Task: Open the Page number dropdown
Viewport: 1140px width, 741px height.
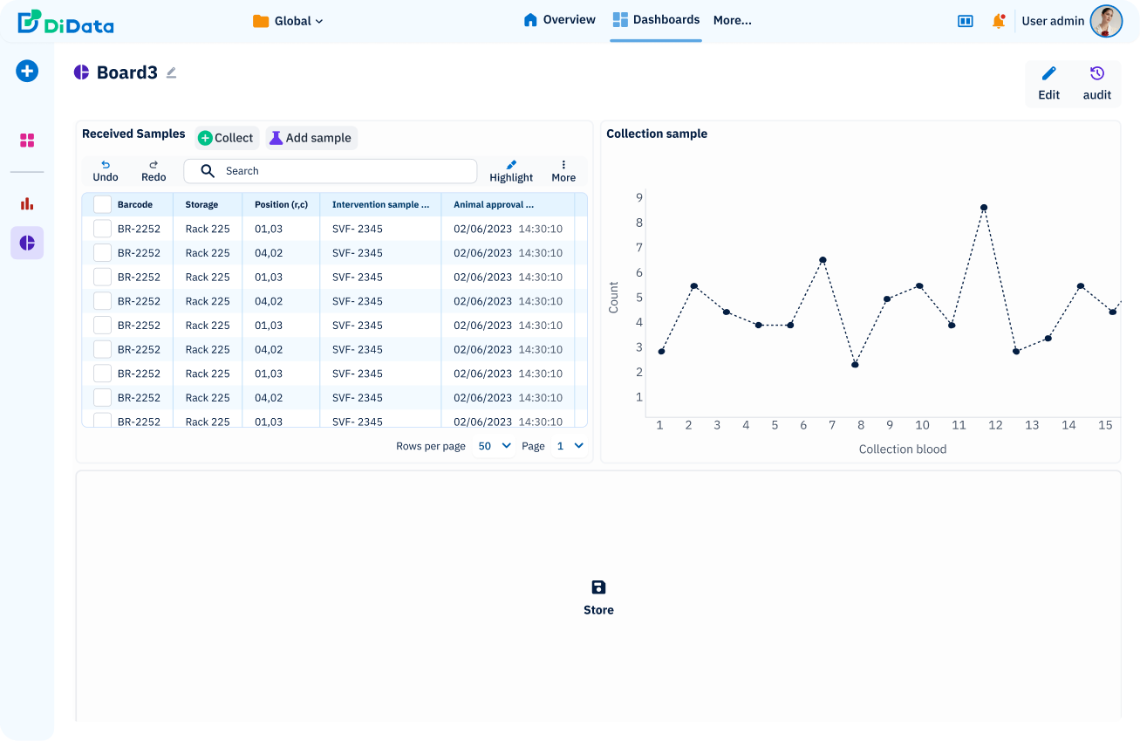Action: click(570, 446)
